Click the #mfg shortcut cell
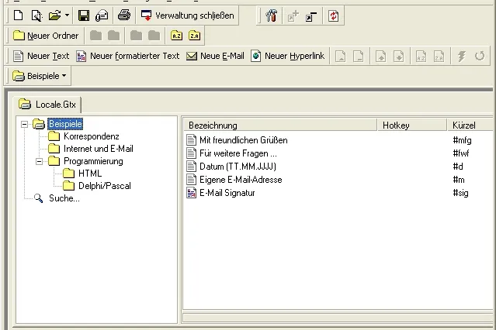496x330 pixels. click(462, 140)
